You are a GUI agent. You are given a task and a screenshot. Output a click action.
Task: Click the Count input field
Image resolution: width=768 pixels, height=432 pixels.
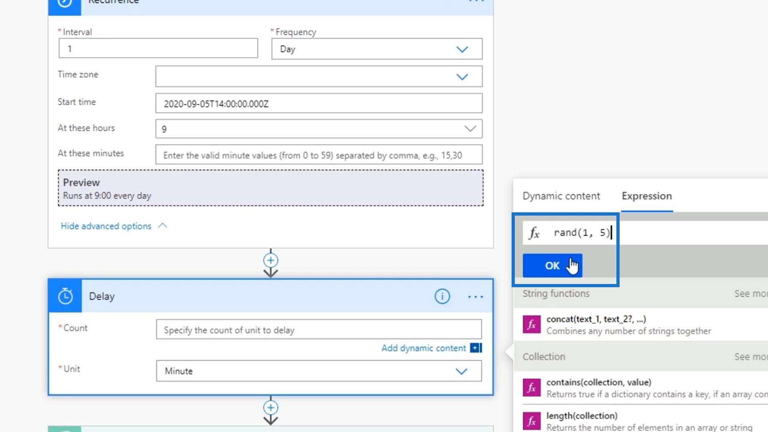click(x=318, y=330)
